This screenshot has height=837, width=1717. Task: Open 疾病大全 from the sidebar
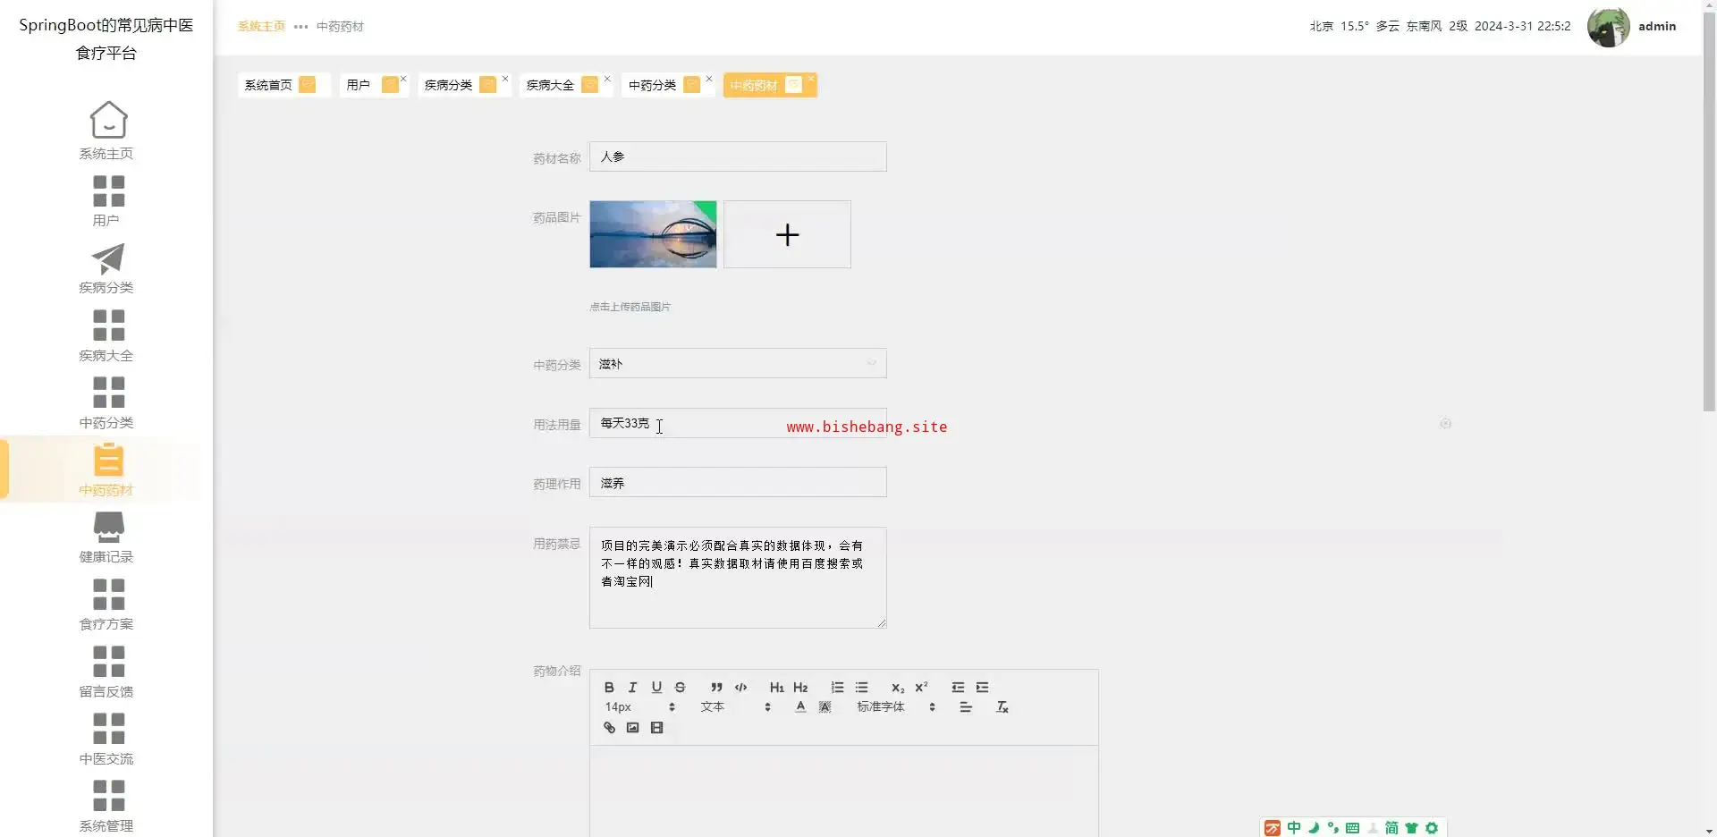[x=107, y=335]
